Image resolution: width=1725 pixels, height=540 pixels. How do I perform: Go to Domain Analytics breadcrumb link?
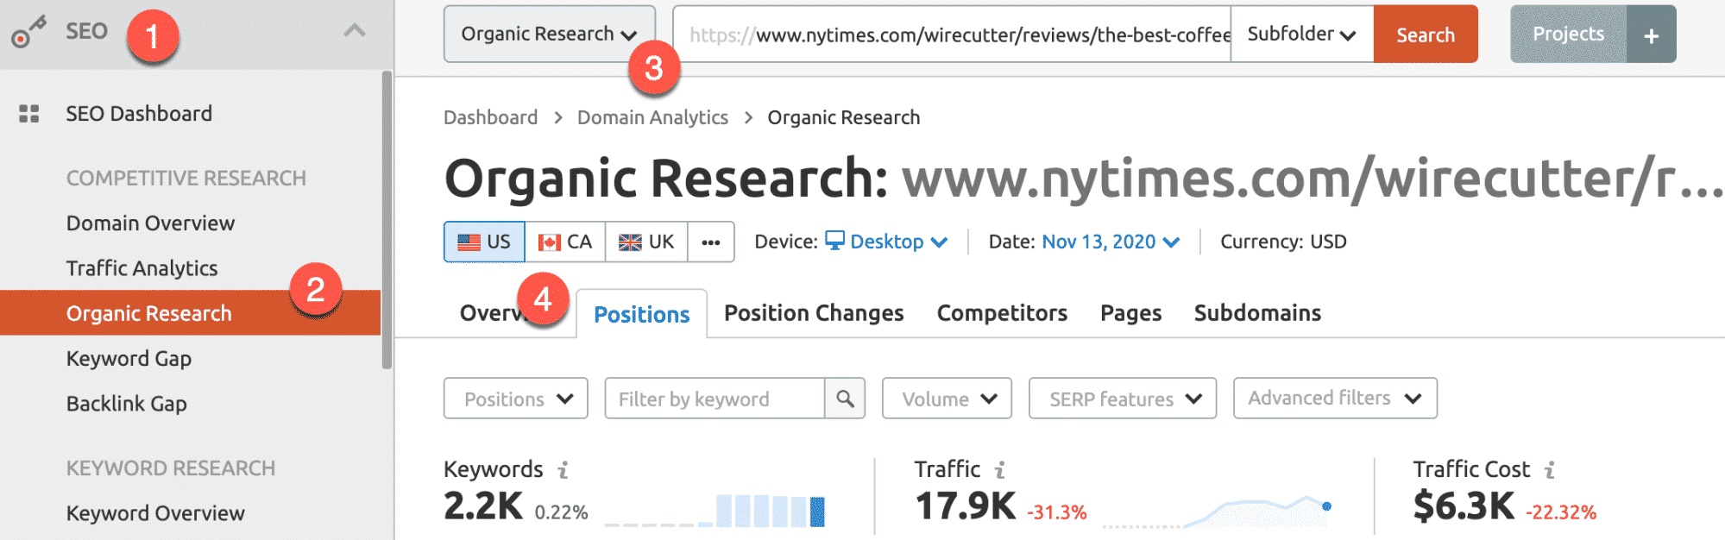(x=652, y=117)
